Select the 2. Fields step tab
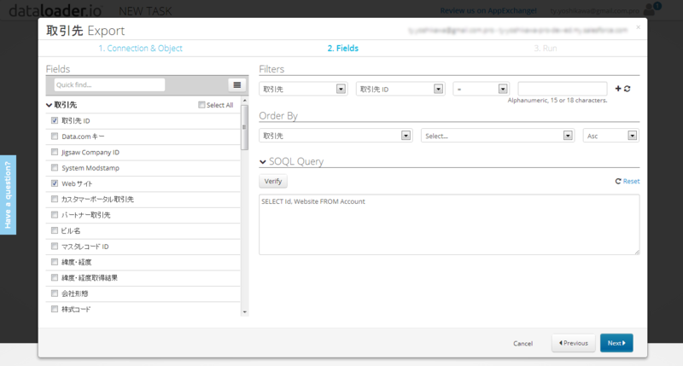Viewport: 683px width, 366px height. coord(343,49)
